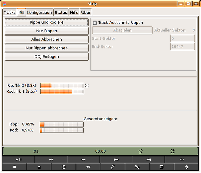Screen dimensions: 201x173
Task: Eject the CD using eject icon
Action: [39, 167]
